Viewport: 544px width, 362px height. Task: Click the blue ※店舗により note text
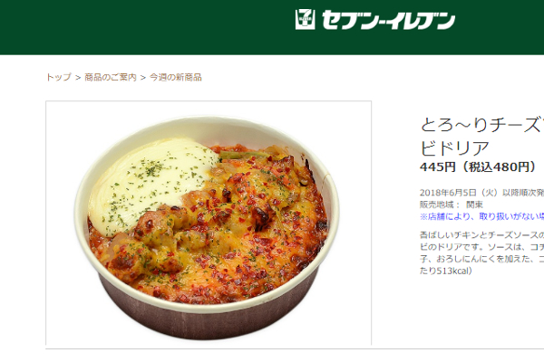[482, 217]
